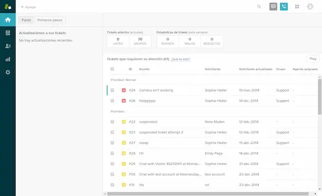
Task: Open ticket "fds"
Action: 142,185
